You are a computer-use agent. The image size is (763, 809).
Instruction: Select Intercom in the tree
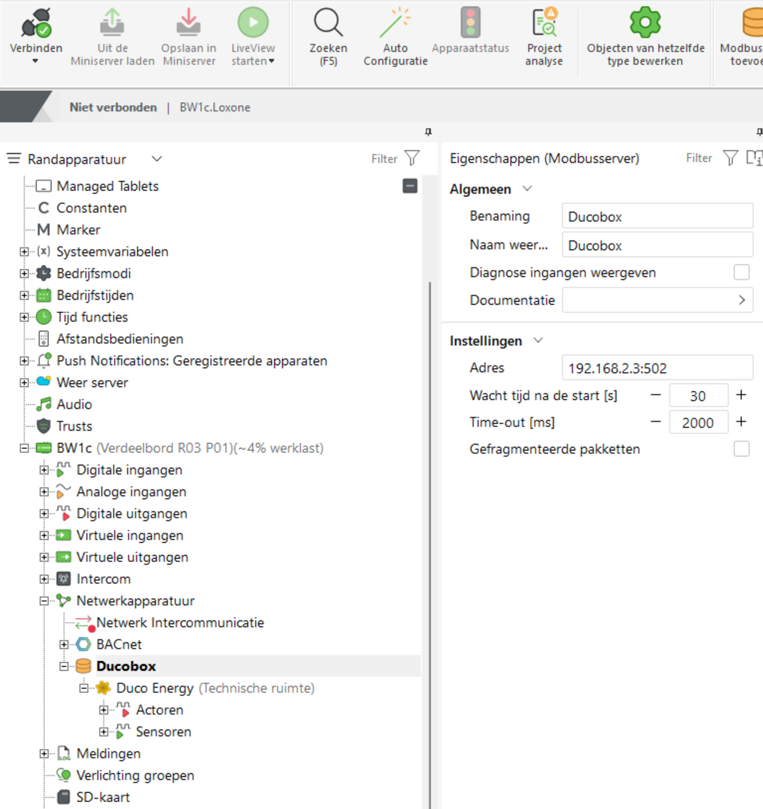coord(104,579)
